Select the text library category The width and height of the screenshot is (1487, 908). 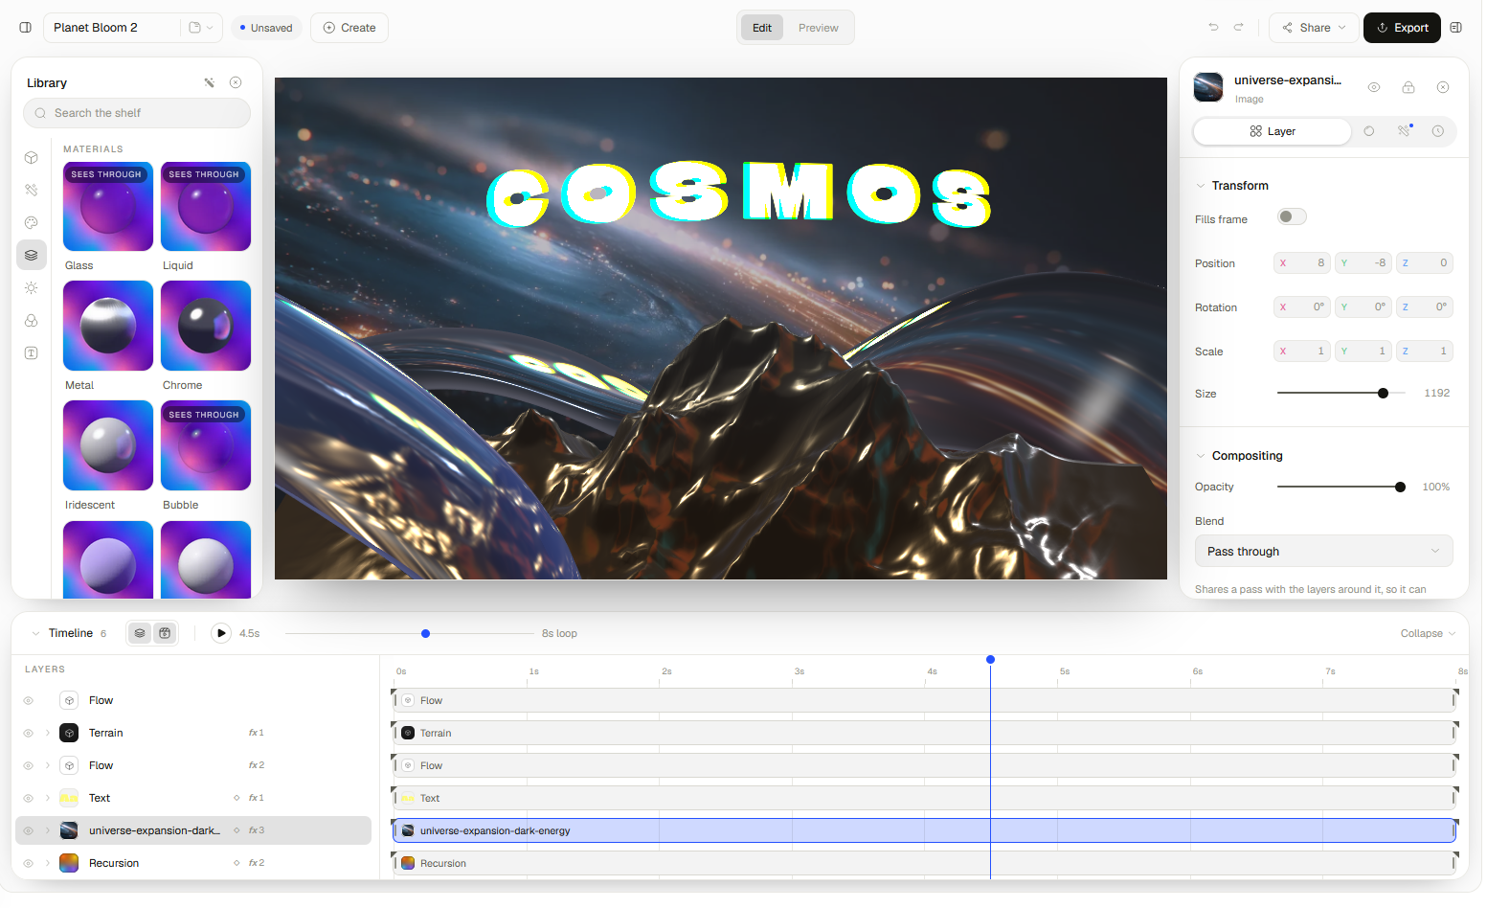[32, 353]
